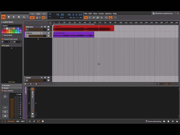
Task: Toggle the metronome
Action: tap(37, 18)
